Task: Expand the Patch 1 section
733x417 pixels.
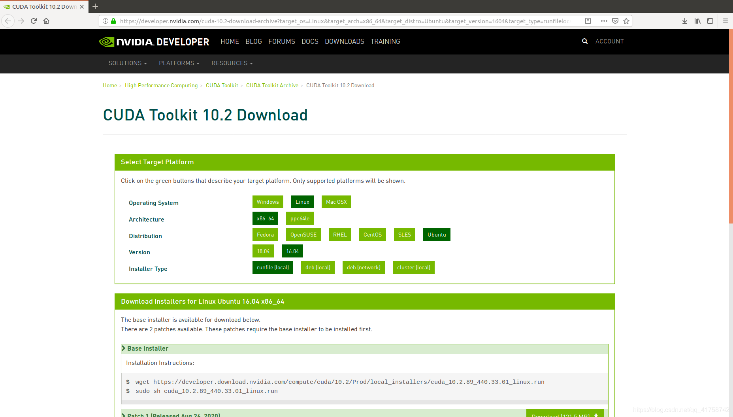Action: point(171,415)
